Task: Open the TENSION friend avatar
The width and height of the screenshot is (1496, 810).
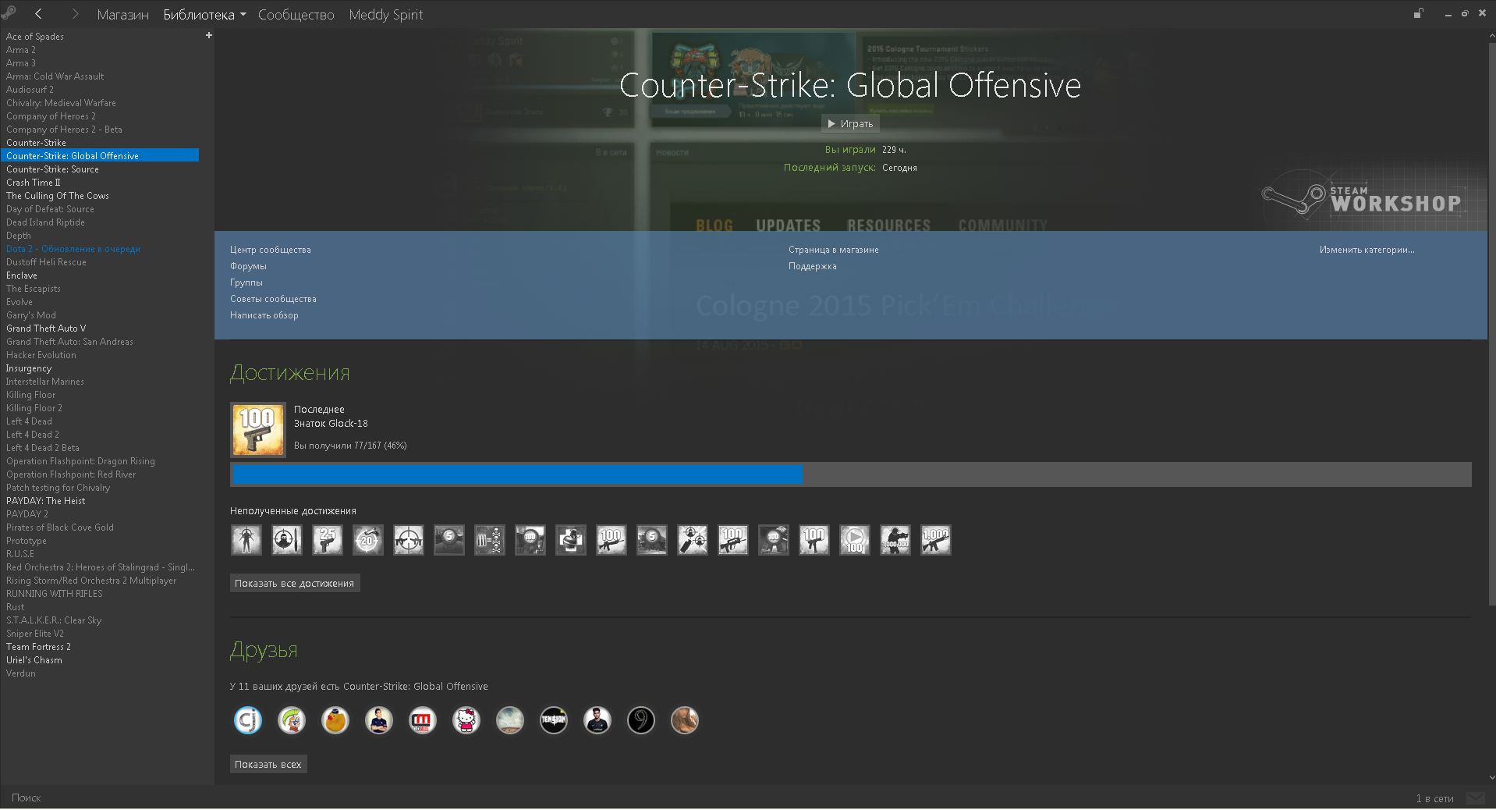Action: coord(554,720)
